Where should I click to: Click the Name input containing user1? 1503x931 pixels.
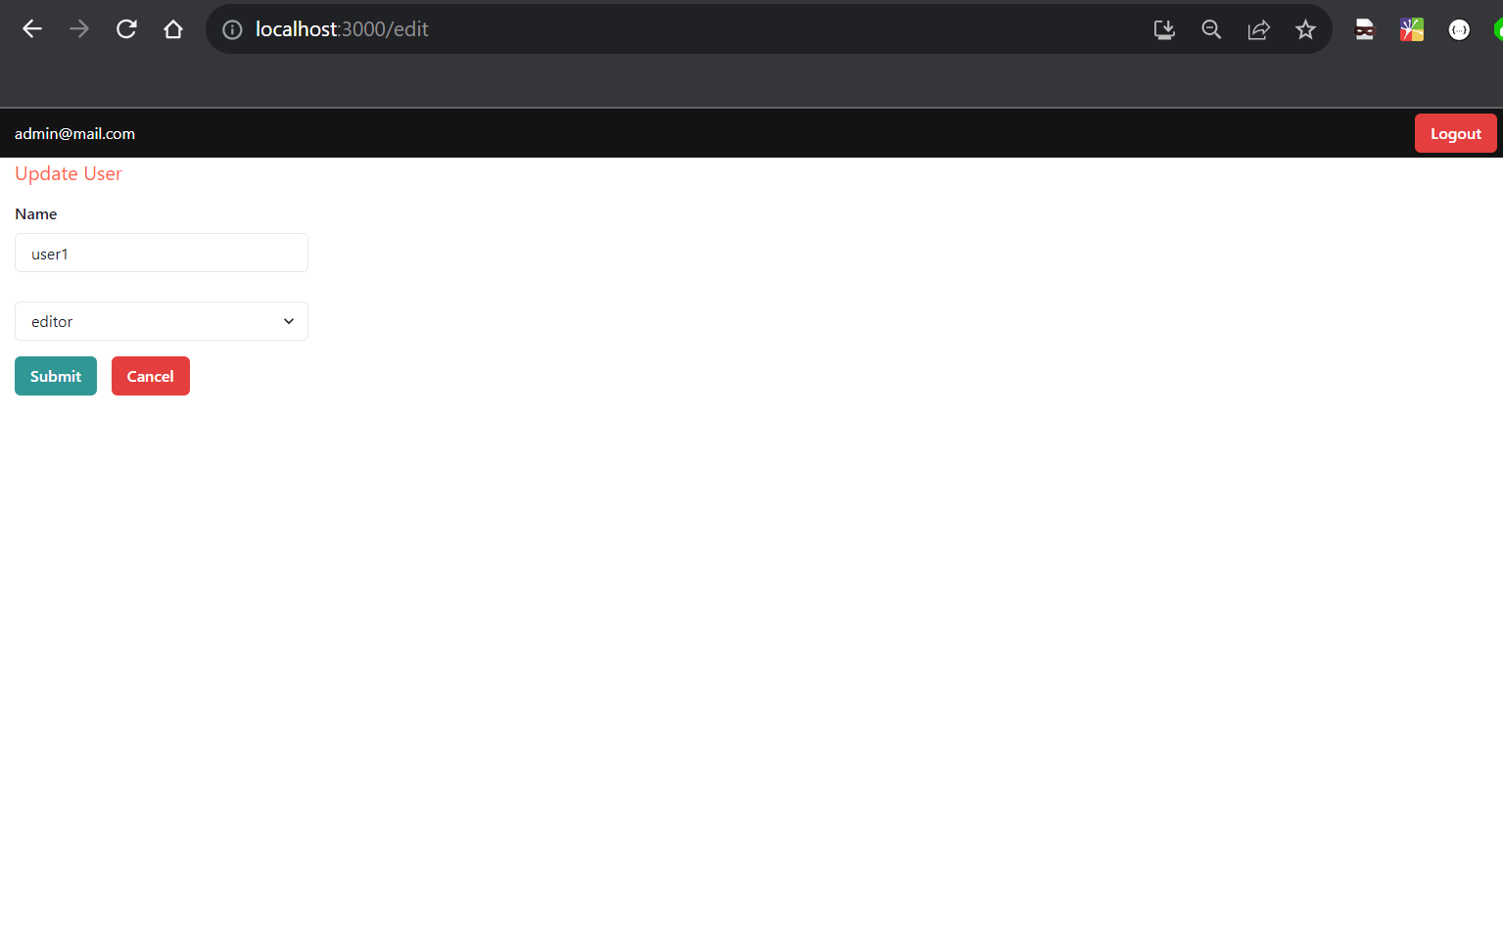161,253
